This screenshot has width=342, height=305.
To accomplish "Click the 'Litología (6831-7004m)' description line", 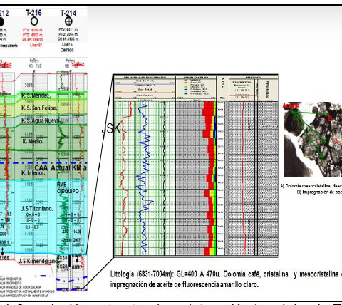I will [x=226, y=274].
